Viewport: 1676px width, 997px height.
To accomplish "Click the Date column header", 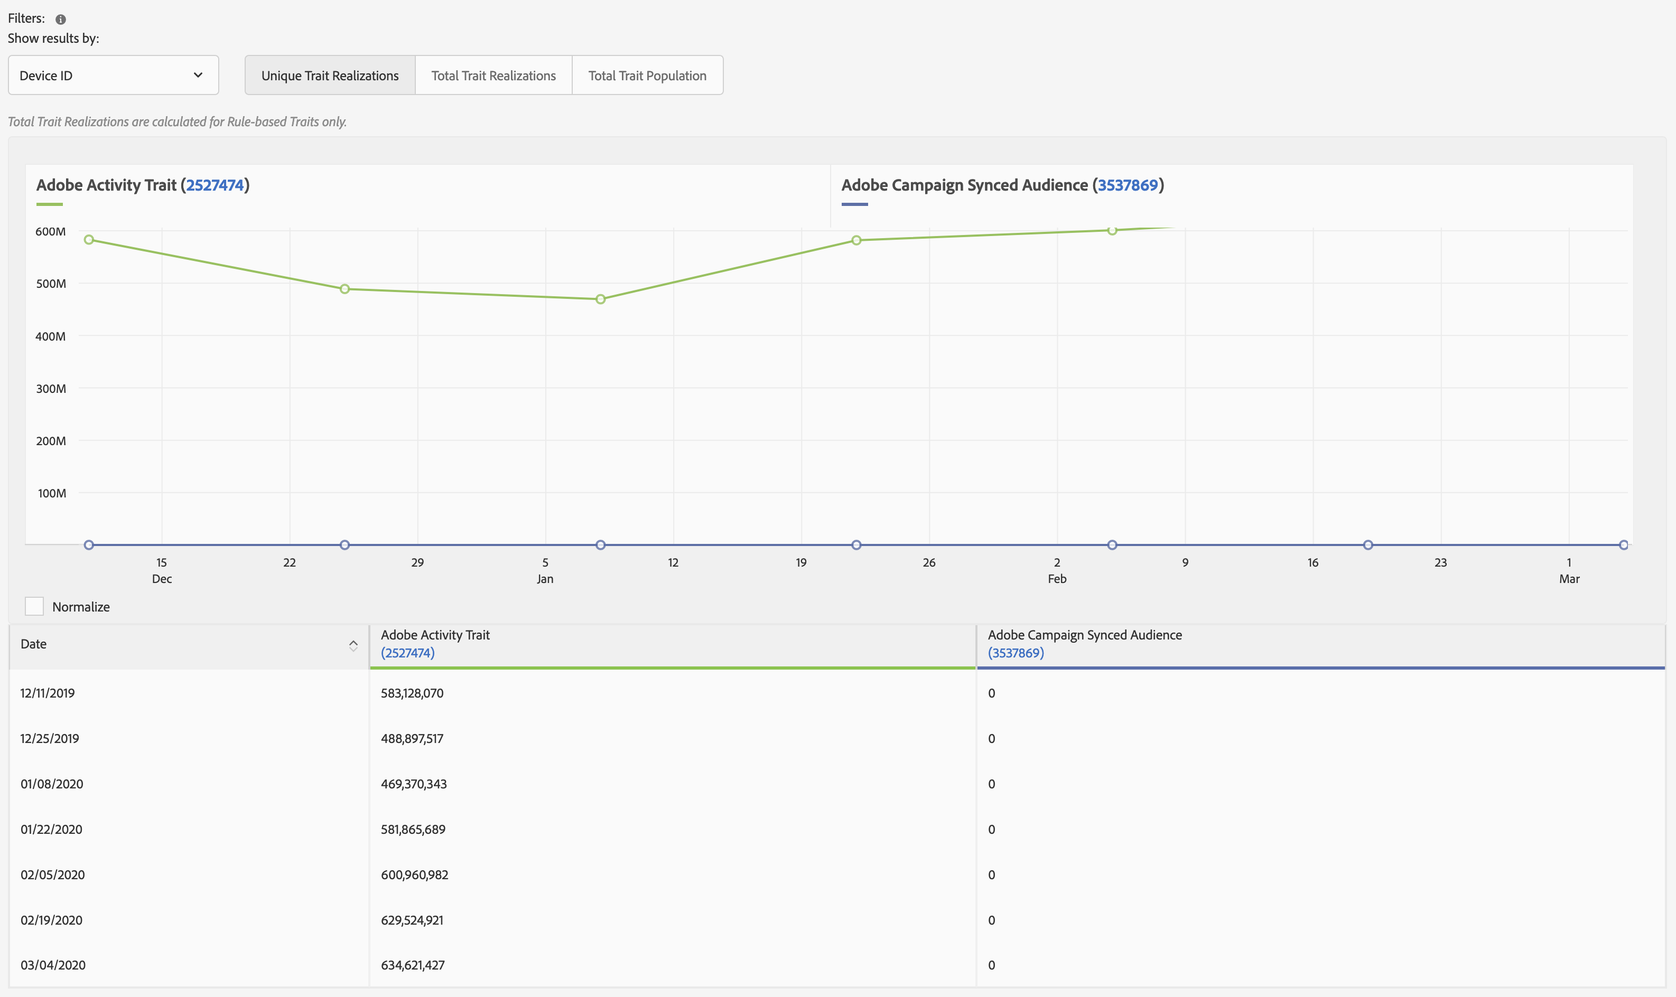I will 34,644.
